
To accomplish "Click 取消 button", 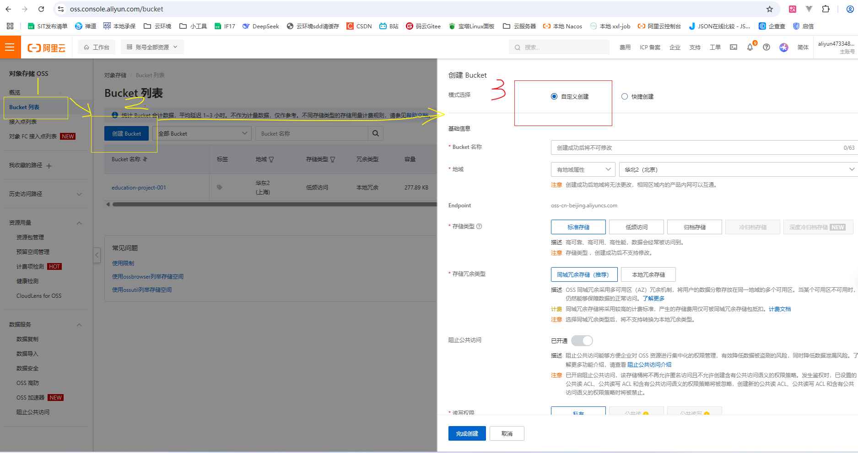I will point(507,433).
